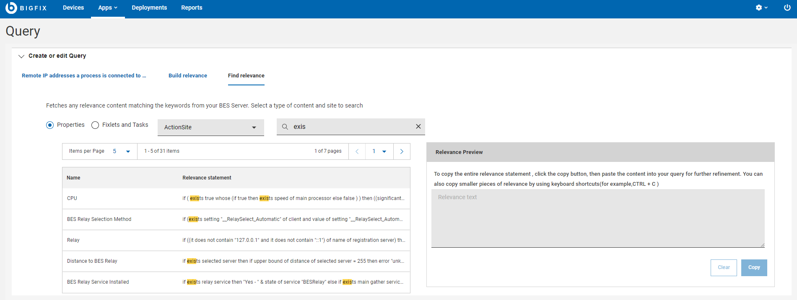Select the Properties radio button

pos(50,125)
